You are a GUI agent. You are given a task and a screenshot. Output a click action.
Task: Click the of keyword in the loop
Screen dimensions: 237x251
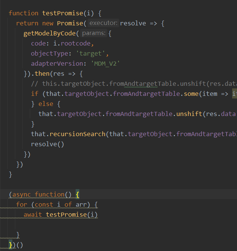[68, 205]
